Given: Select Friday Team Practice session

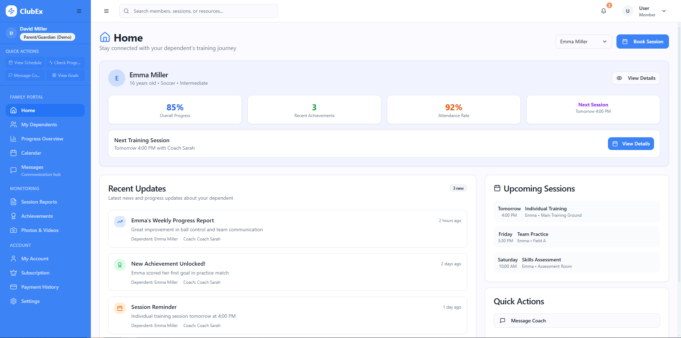Looking at the screenshot, I should pos(577,237).
